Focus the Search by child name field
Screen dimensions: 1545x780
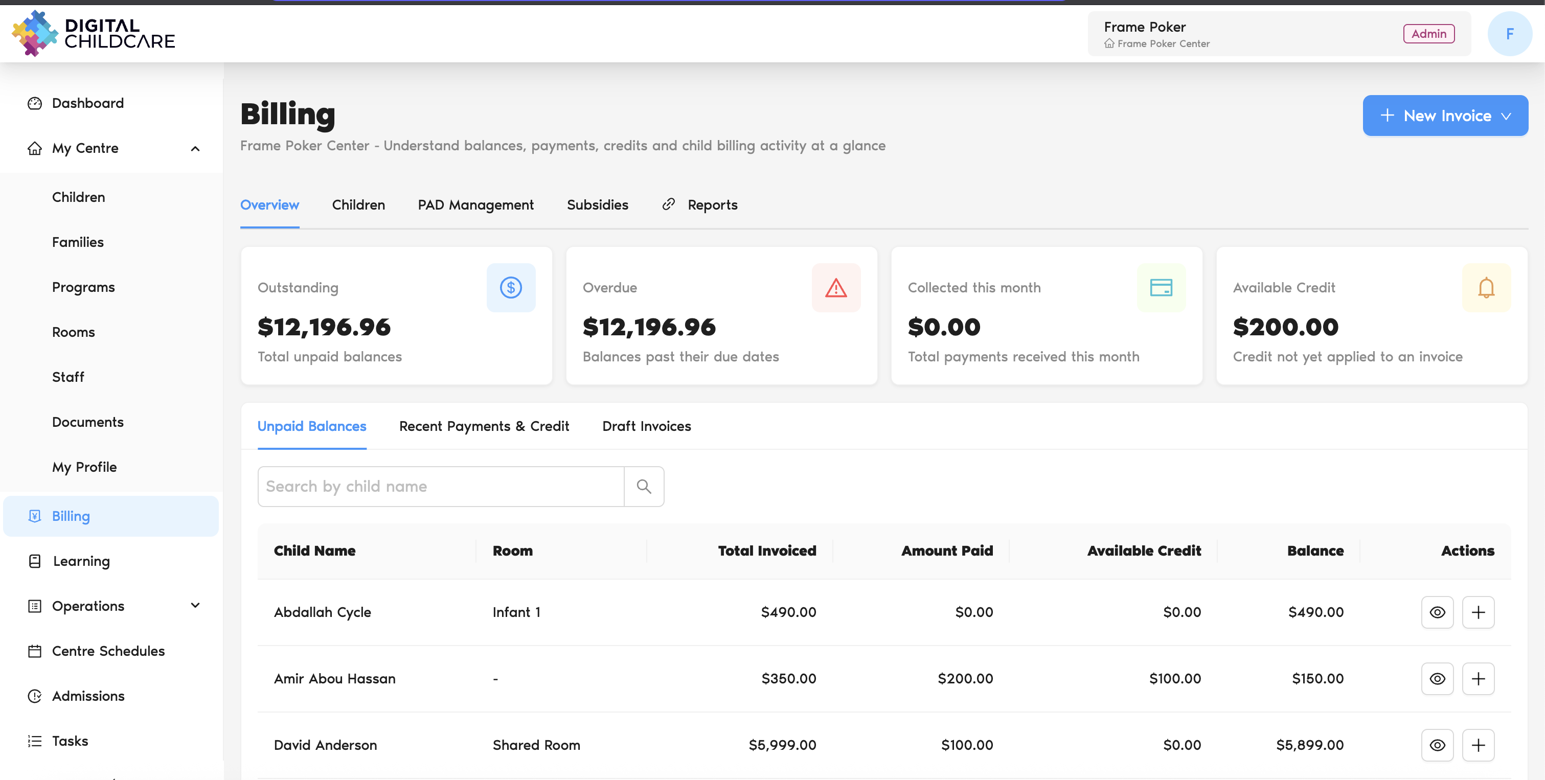441,486
